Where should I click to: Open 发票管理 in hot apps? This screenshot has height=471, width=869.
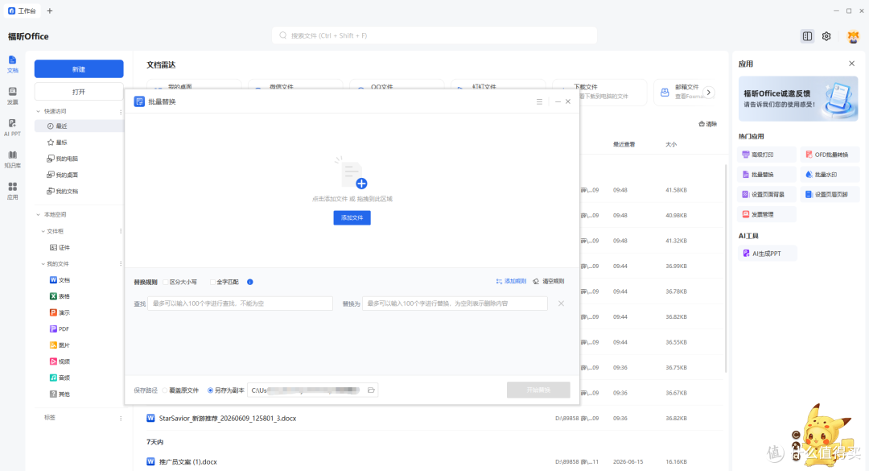[x=767, y=215]
